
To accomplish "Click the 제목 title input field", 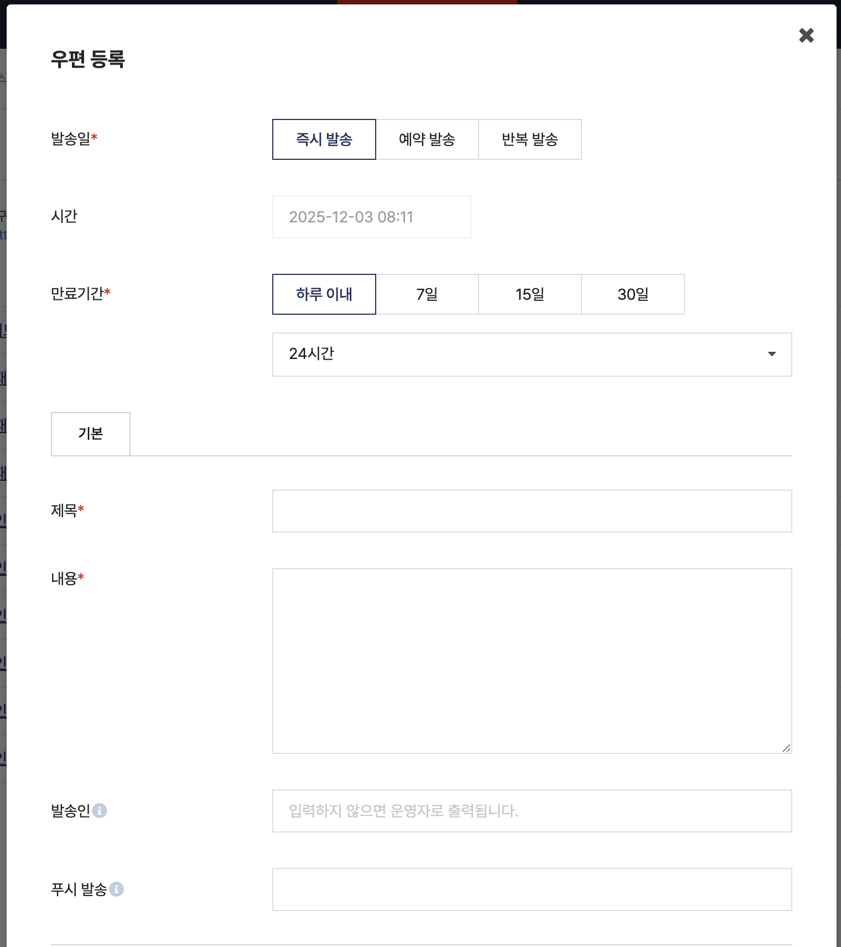I will point(532,511).
